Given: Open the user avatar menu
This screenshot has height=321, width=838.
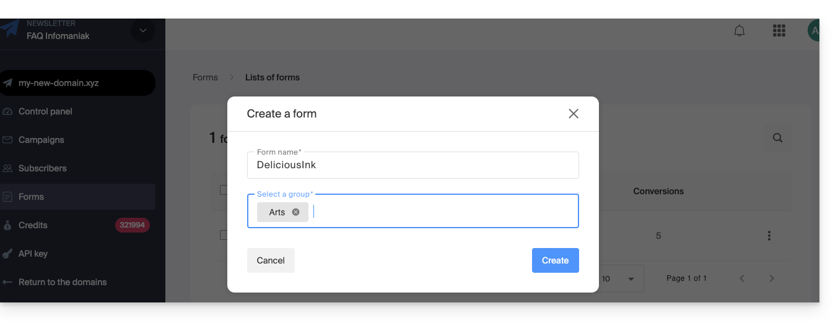Looking at the screenshot, I should click(x=814, y=31).
